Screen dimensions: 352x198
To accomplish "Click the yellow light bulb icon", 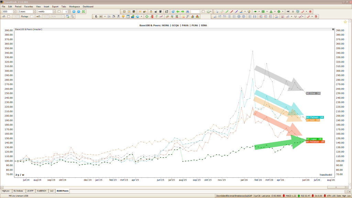I will 123,16.
